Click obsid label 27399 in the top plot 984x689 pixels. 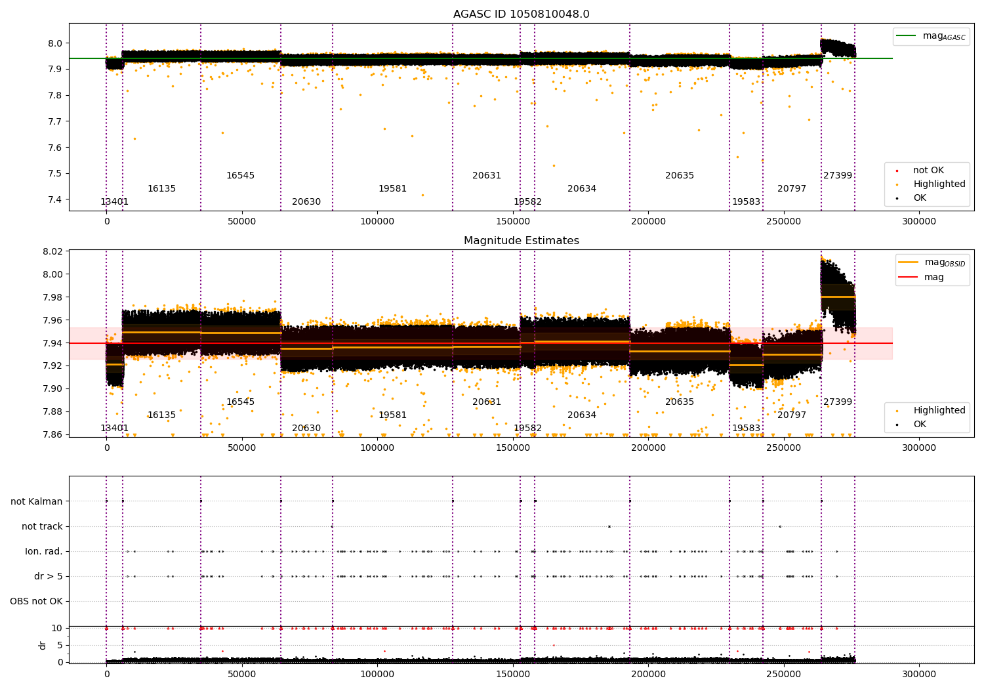pos(838,176)
